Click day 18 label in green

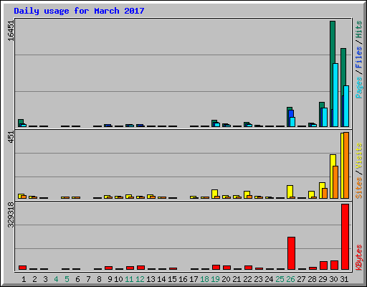point(204,279)
